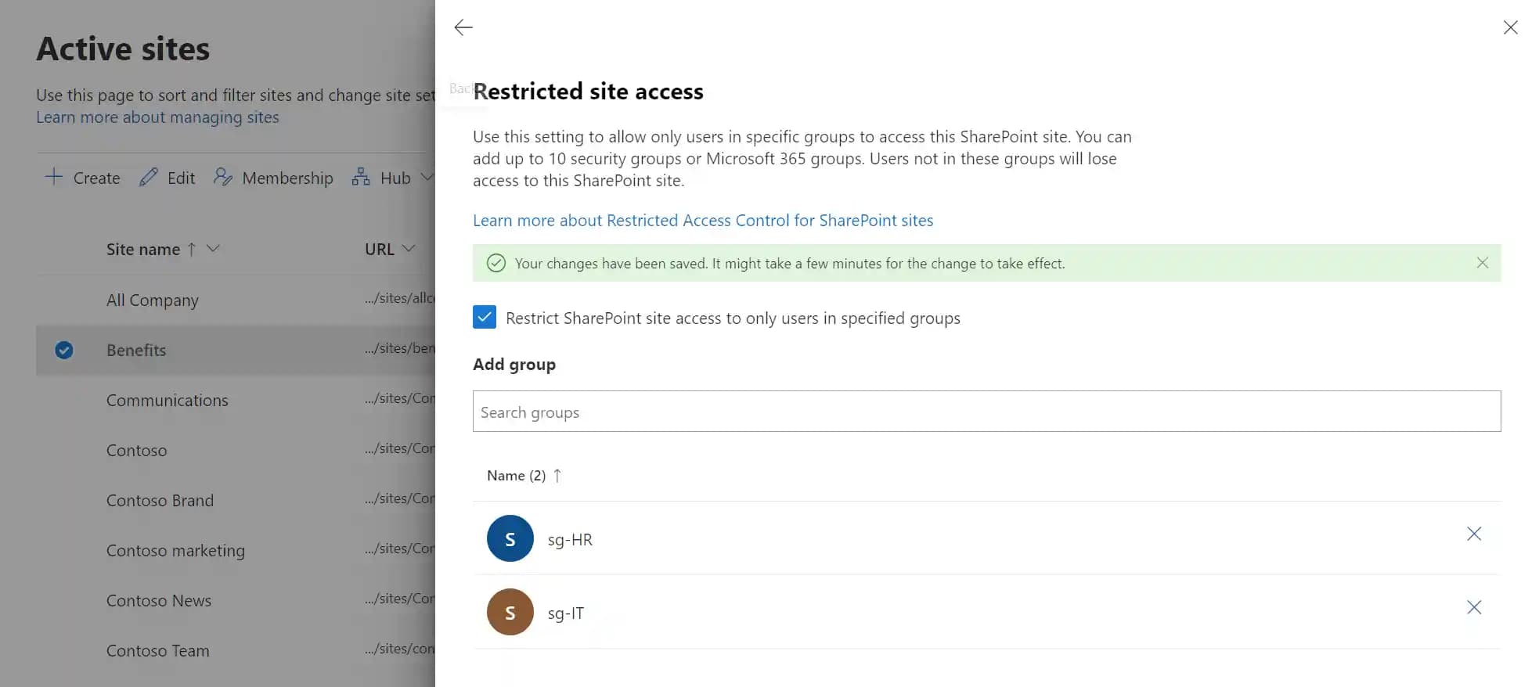Dismiss the changes saved notification
The height and width of the screenshot is (687, 1539).
[1482, 263]
